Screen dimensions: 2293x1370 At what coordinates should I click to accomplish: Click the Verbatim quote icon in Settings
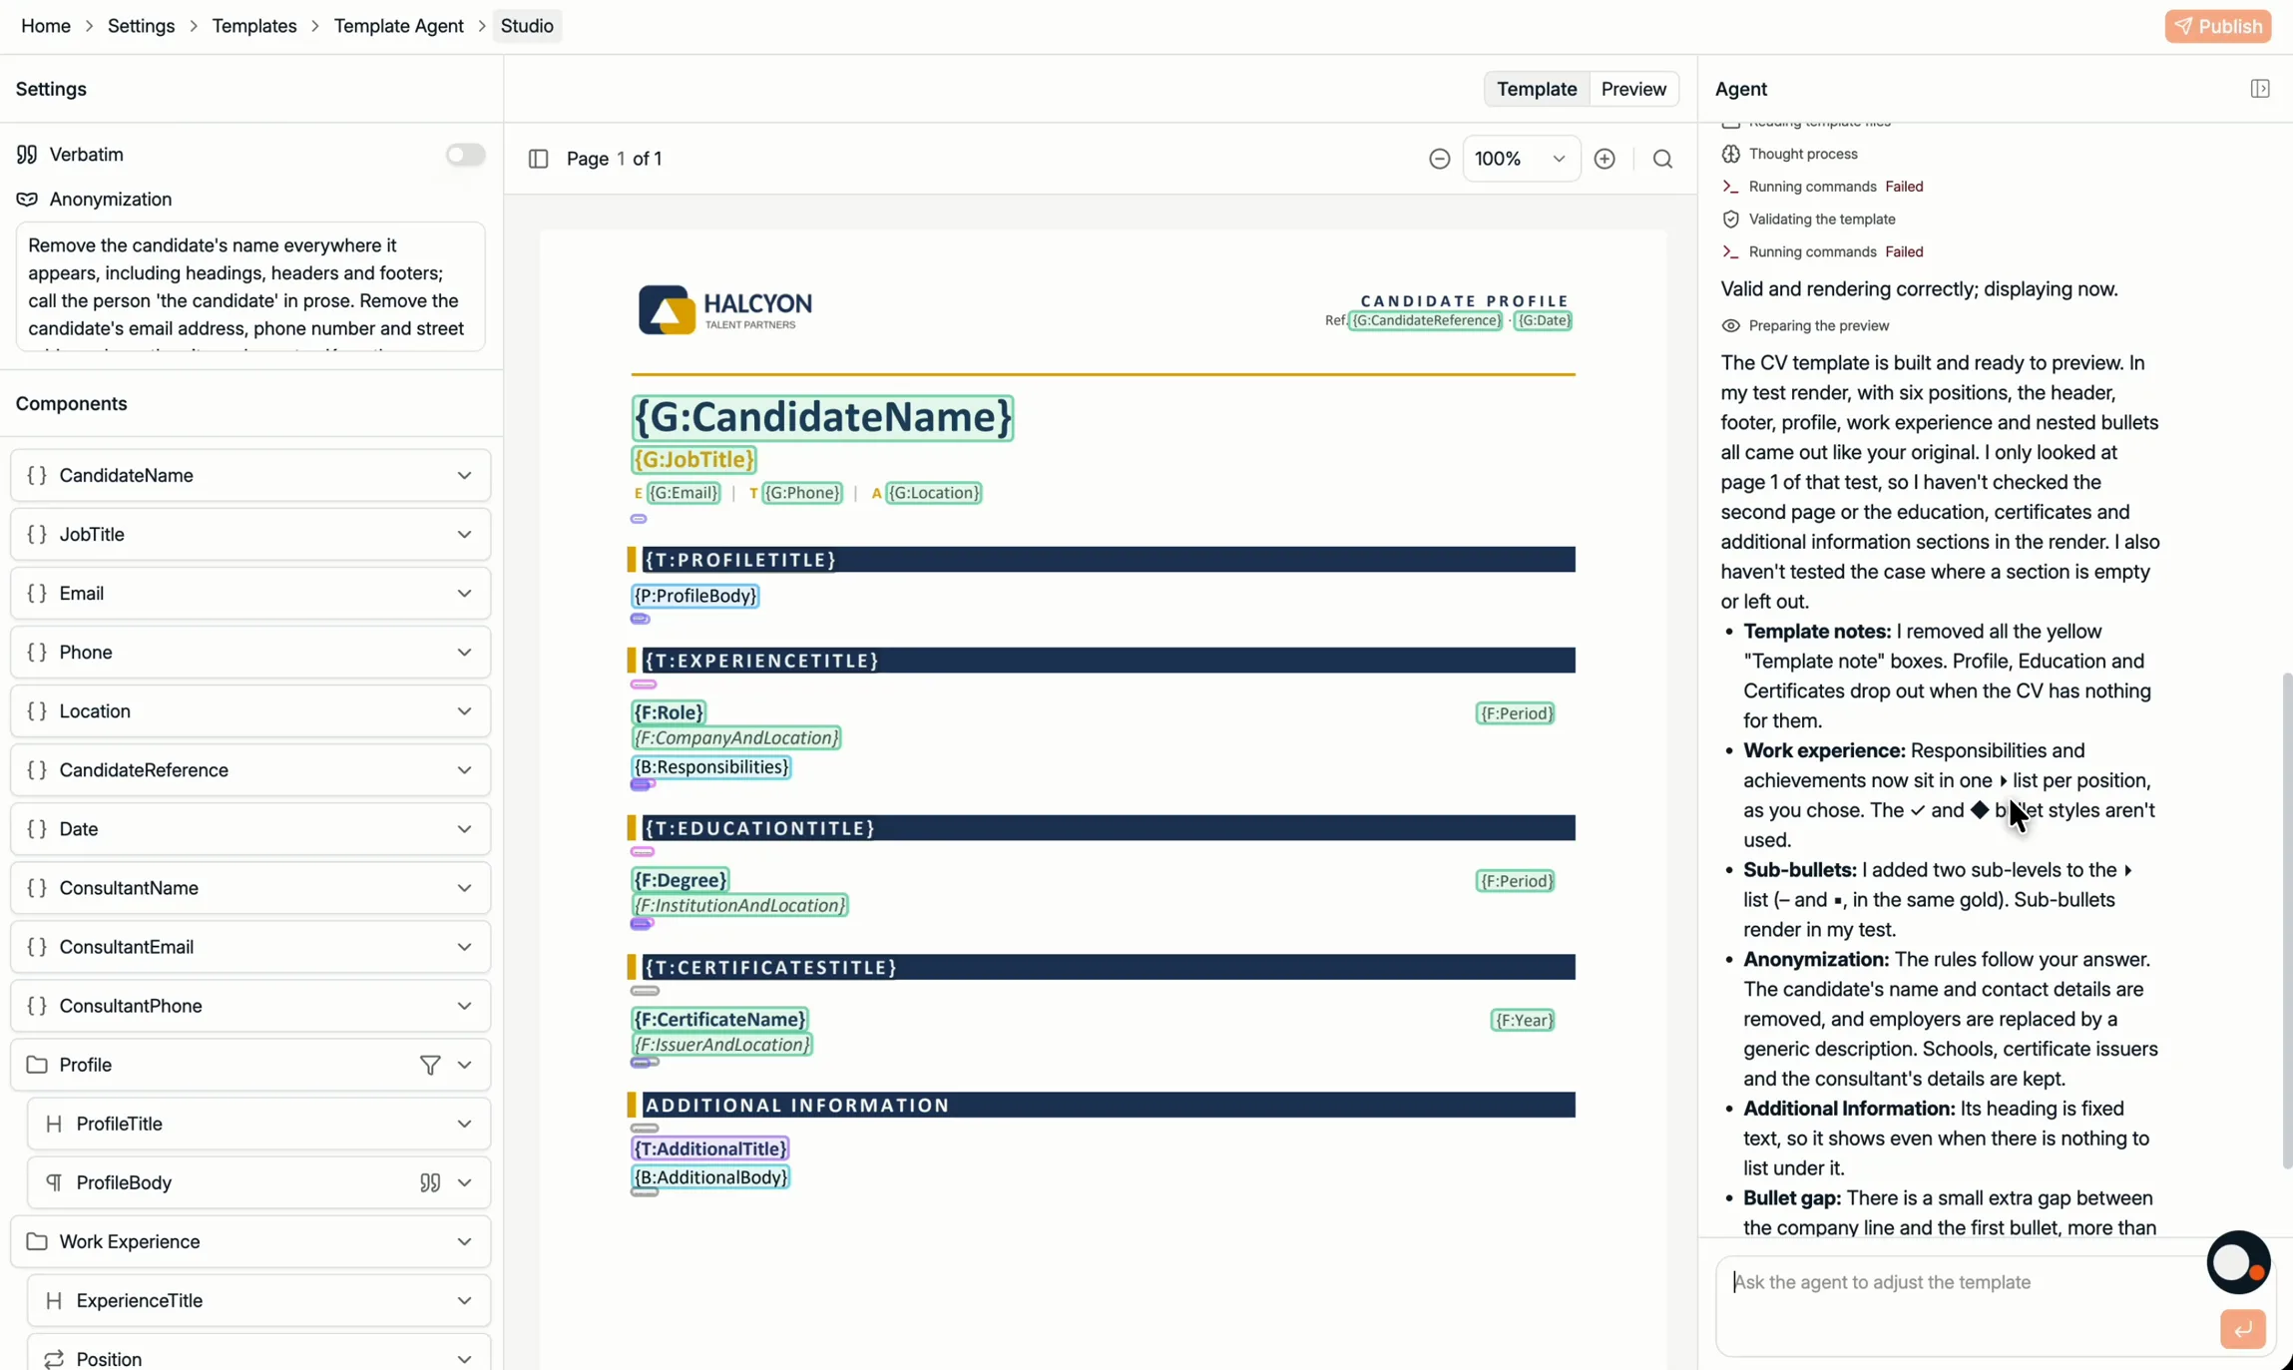(27, 155)
